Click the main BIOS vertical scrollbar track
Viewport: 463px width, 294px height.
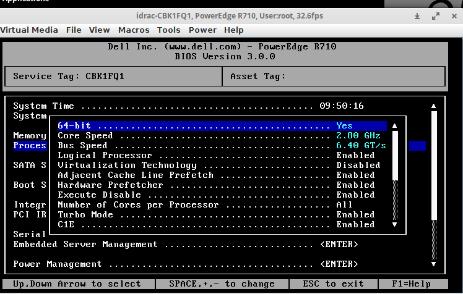[434, 185]
